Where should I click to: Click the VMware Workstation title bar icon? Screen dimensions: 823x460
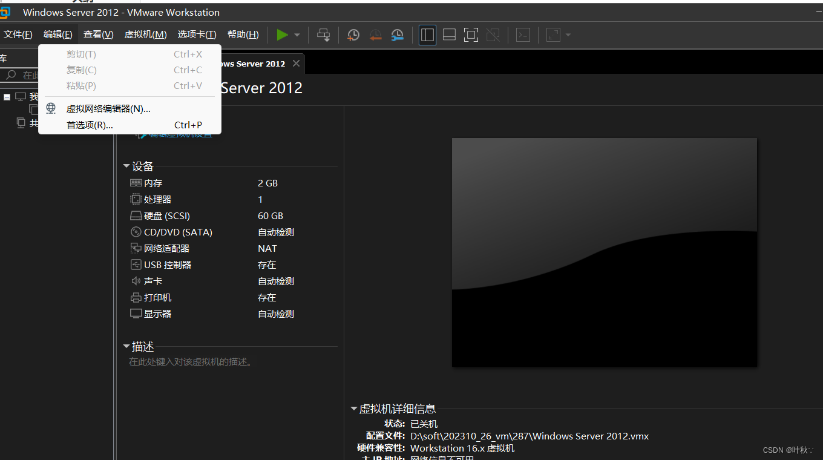5,12
